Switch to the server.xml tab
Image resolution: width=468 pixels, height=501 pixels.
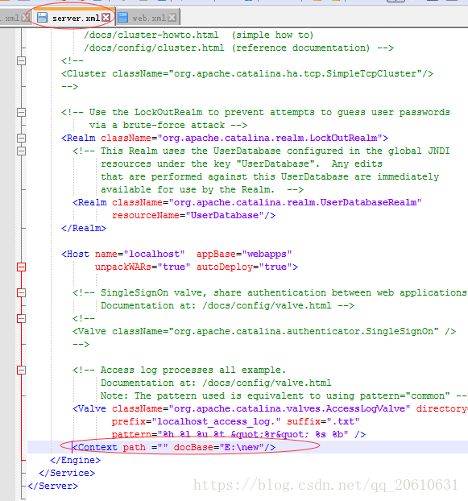73,18
